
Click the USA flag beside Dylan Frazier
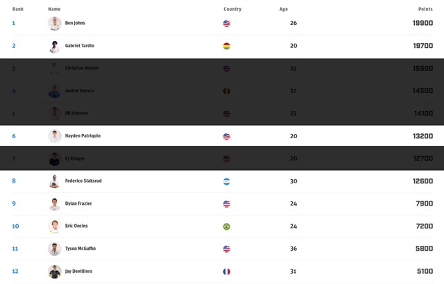[x=226, y=204]
